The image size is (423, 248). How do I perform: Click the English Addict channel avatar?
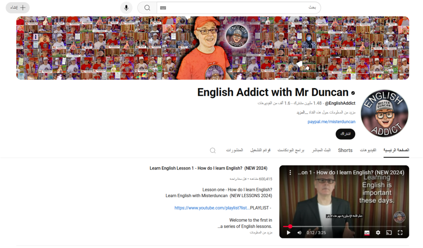[x=385, y=114]
